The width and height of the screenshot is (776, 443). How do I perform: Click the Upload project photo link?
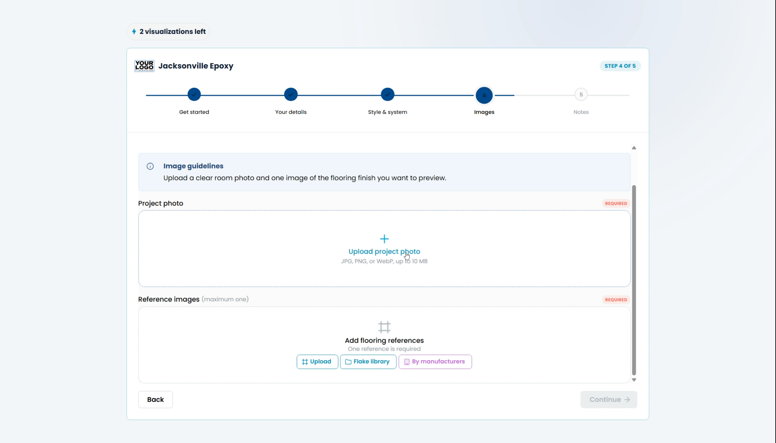pyautogui.click(x=384, y=252)
